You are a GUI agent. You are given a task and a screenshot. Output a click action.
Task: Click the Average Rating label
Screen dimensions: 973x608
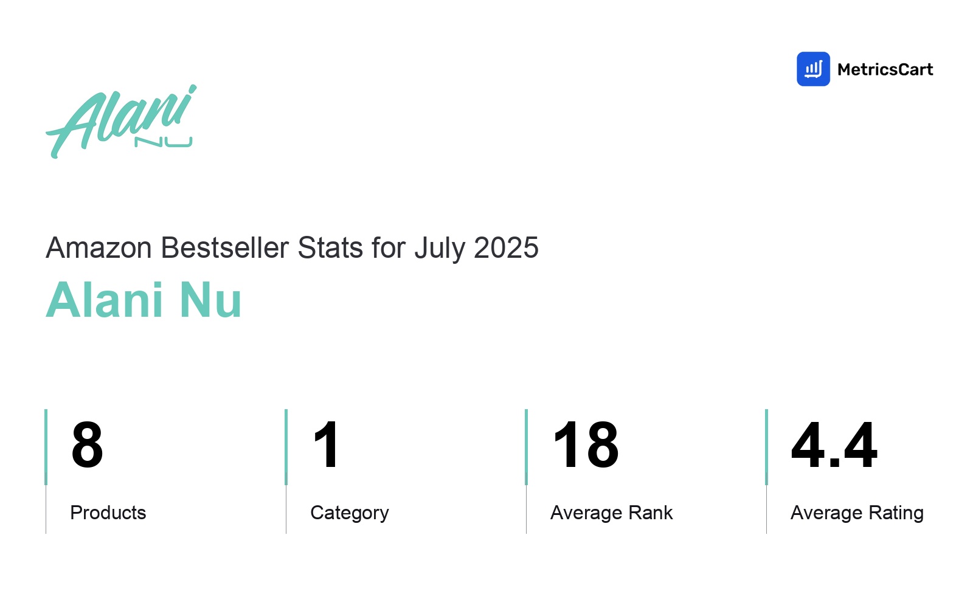pos(857,513)
